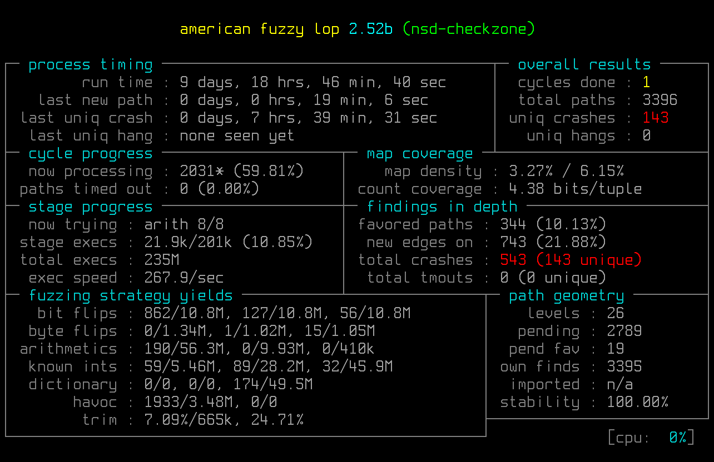The width and height of the screenshot is (714, 462).
Task: Click the 'exec speed' label
Action: (x=73, y=278)
